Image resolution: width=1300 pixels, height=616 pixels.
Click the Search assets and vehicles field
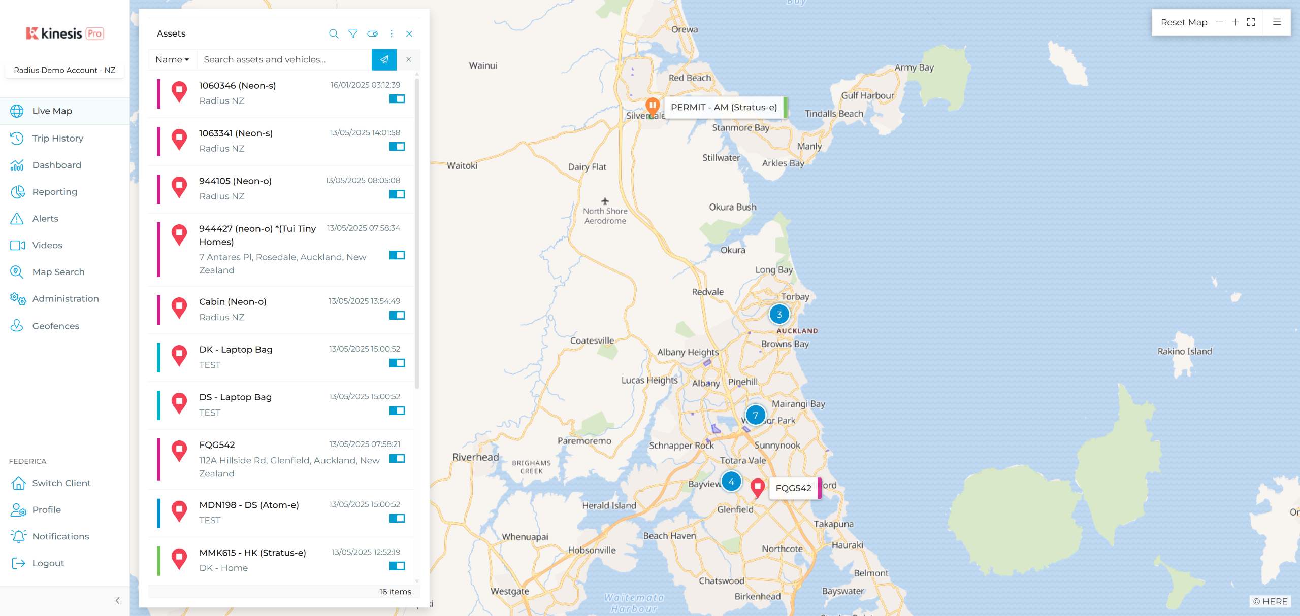284,59
